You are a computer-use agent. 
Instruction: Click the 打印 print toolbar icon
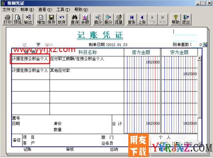(x=7, y=19)
